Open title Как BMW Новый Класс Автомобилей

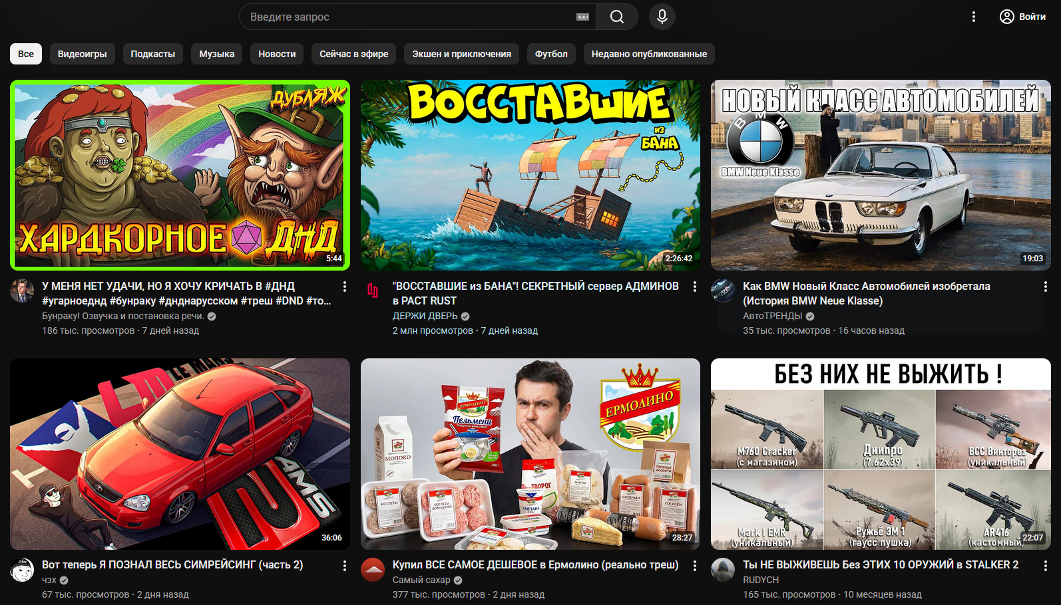click(x=867, y=293)
